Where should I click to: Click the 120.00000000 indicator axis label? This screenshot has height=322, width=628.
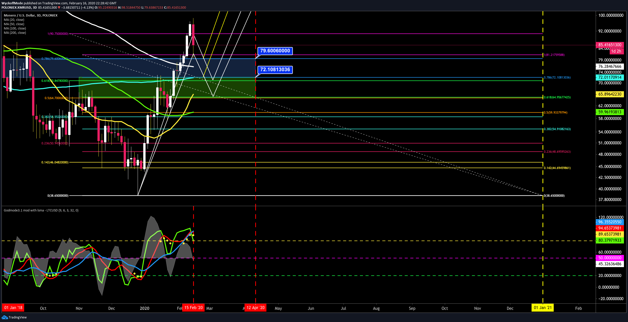coord(611,217)
